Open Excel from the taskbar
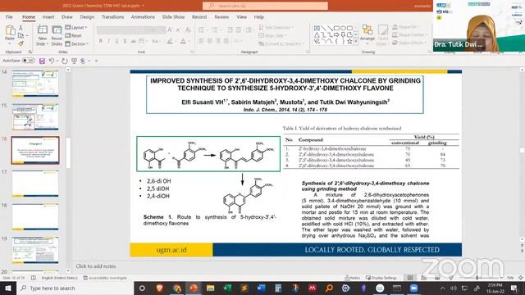 (x=228, y=288)
